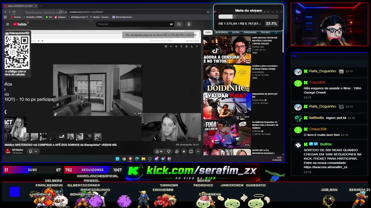Save the video to a playlist
The height and width of the screenshot is (208, 371).
pos(191,151)
